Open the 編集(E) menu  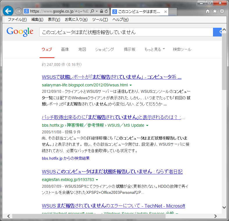coord(37,20)
